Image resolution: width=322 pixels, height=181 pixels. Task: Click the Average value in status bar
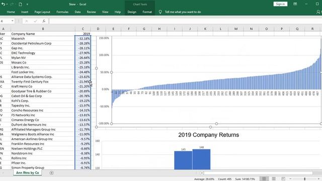(x=204, y=179)
